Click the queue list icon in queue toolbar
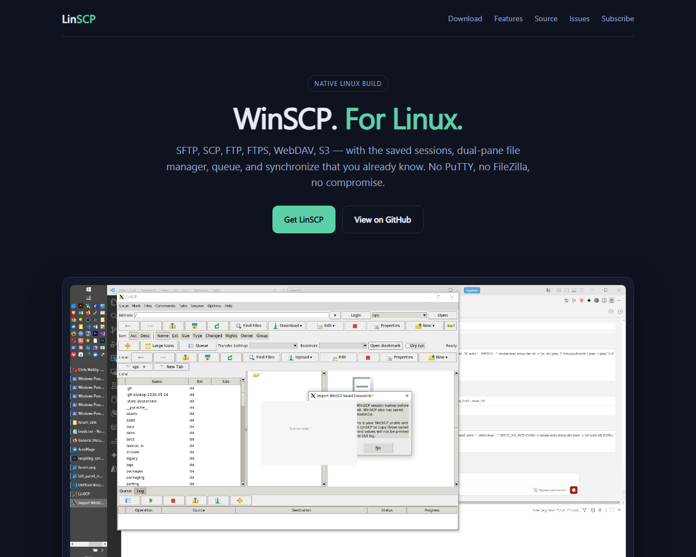The height and width of the screenshot is (557, 696). tap(129, 500)
